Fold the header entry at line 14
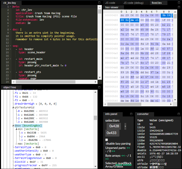The height and width of the screenshot is (169, 182). [11, 49]
